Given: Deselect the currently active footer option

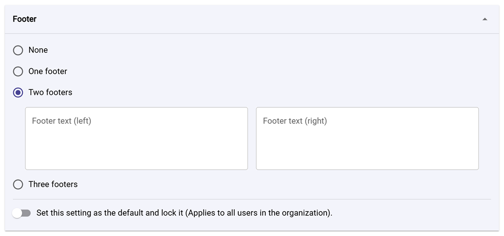Looking at the screenshot, I should (x=18, y=92).
